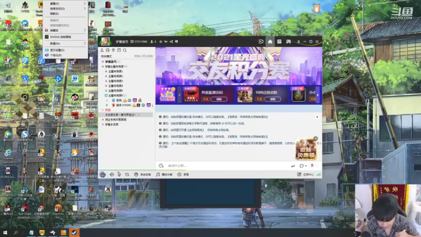Select 主播专用房3 in channel tree
Viewport: 421px width, 237px height.
[115, 81]
